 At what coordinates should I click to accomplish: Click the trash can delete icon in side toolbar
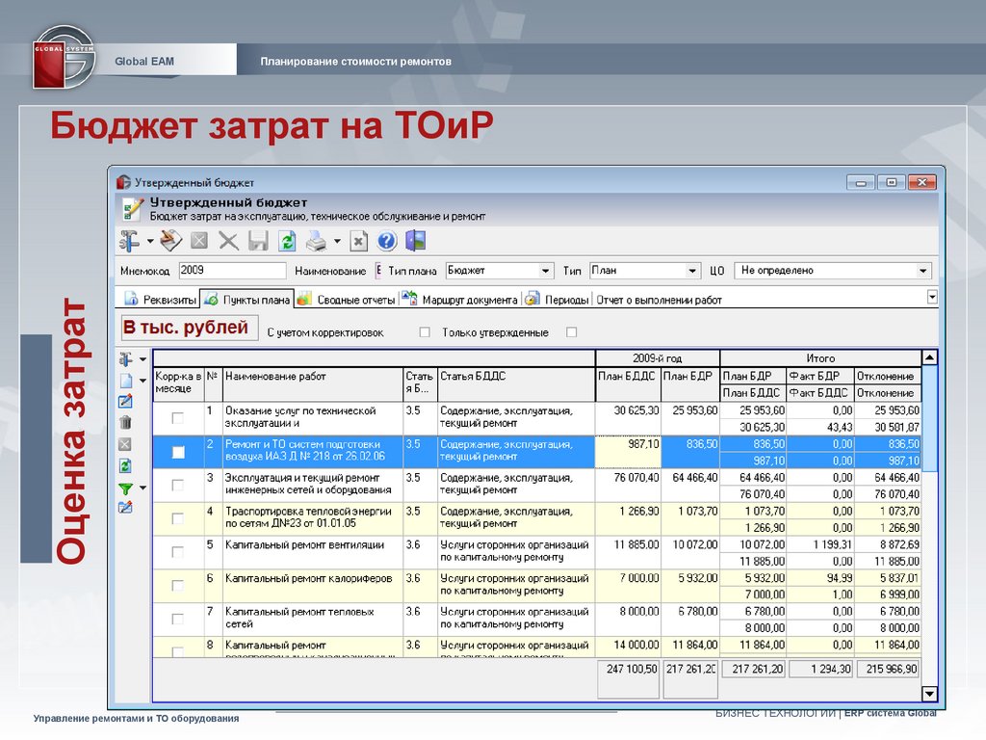coord(125,422)
